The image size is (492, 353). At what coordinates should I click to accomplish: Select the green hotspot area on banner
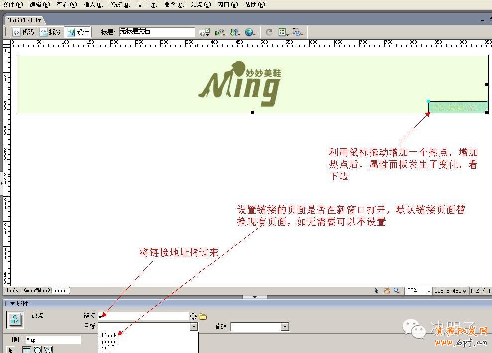(458, 107)
